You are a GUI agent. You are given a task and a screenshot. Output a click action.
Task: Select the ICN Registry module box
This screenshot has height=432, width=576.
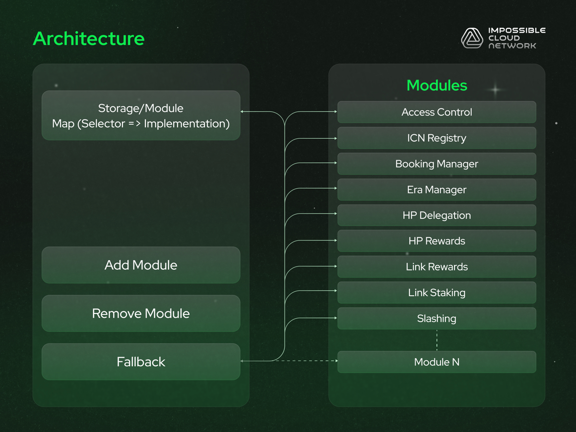[x=437, y=138]
